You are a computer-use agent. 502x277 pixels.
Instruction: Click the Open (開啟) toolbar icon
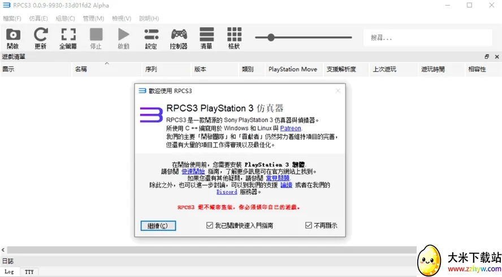13,38
